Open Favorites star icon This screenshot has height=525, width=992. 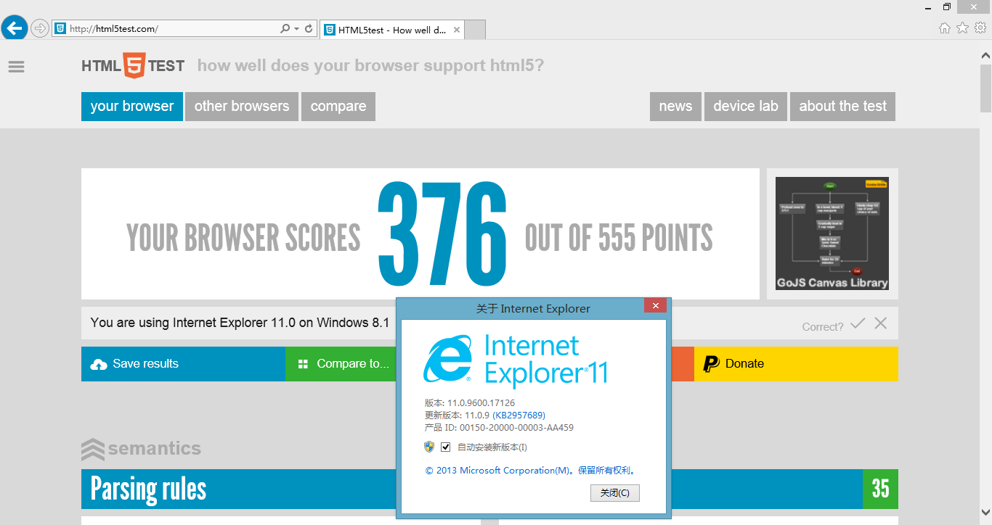(962, 28)
